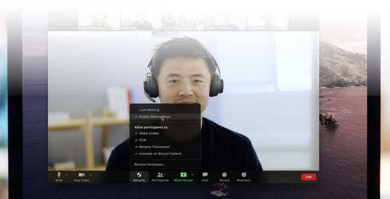390x199 pixels.
Task: Toggle the Enable Waiting Room option
Action: point(155,117)
